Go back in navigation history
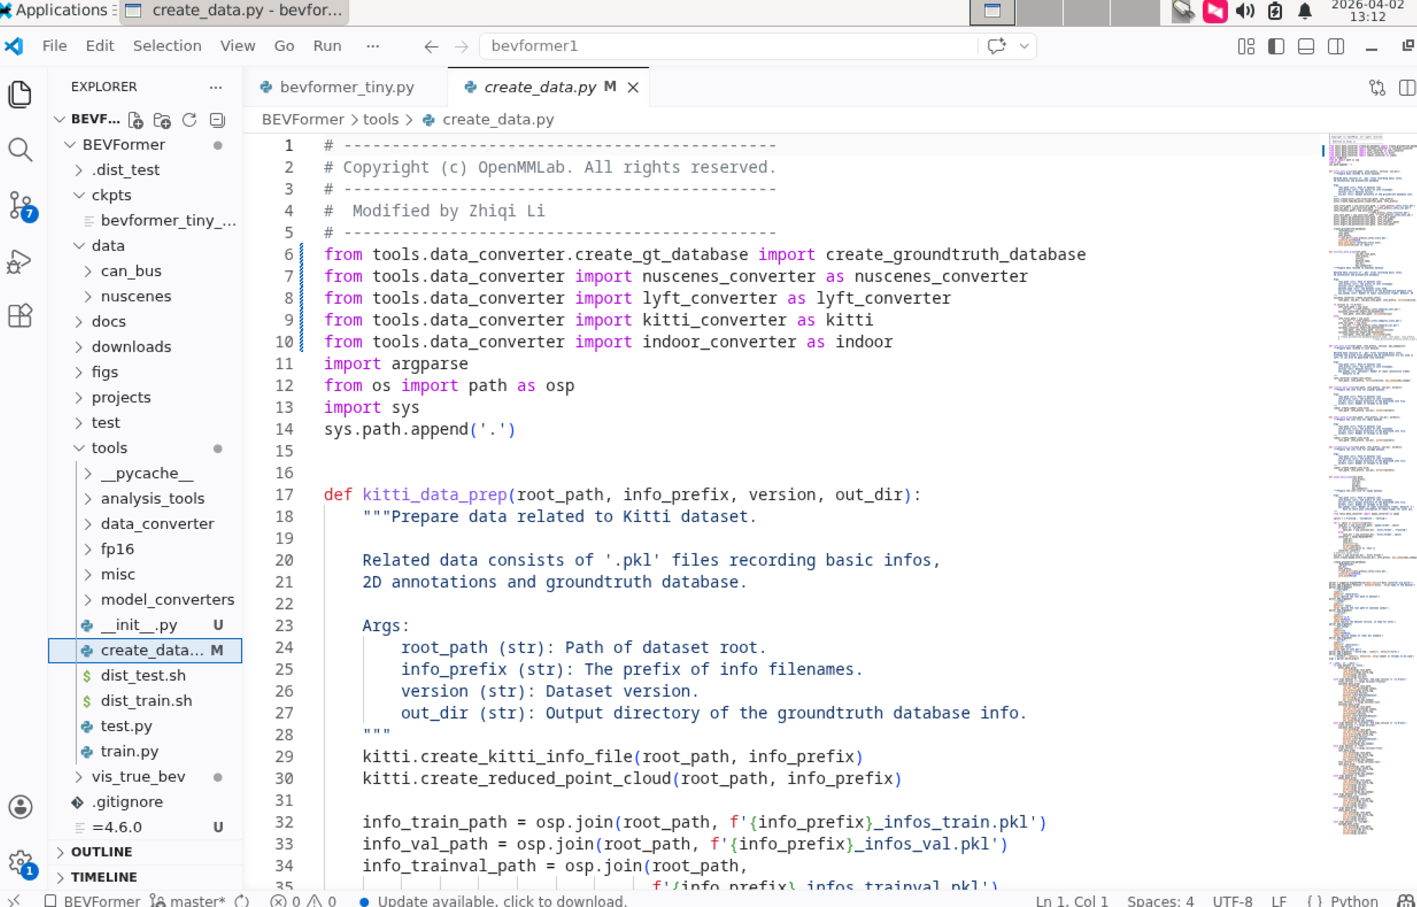Screen dimensions: 1417x907 (x=432, y=47)
